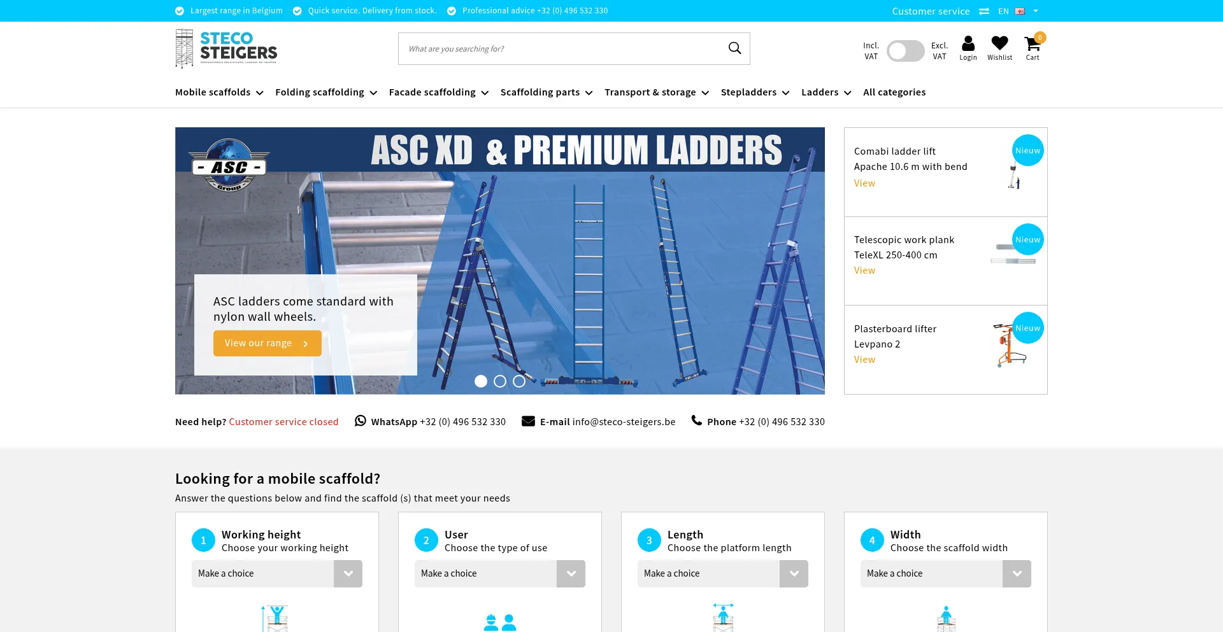Viewport: 1223px width, 632px height.
Task: Toggle the Incl./Excl. VAT switch
Action: pos(905,51)
